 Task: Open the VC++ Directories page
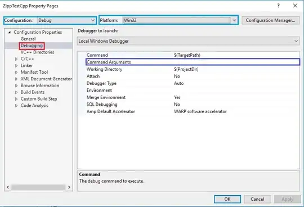click(x=37, y=52)
